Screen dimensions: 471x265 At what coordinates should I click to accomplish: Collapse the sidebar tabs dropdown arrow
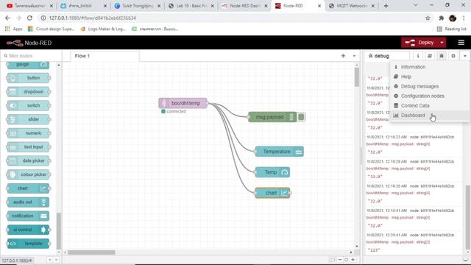click(x=464, y=56)
